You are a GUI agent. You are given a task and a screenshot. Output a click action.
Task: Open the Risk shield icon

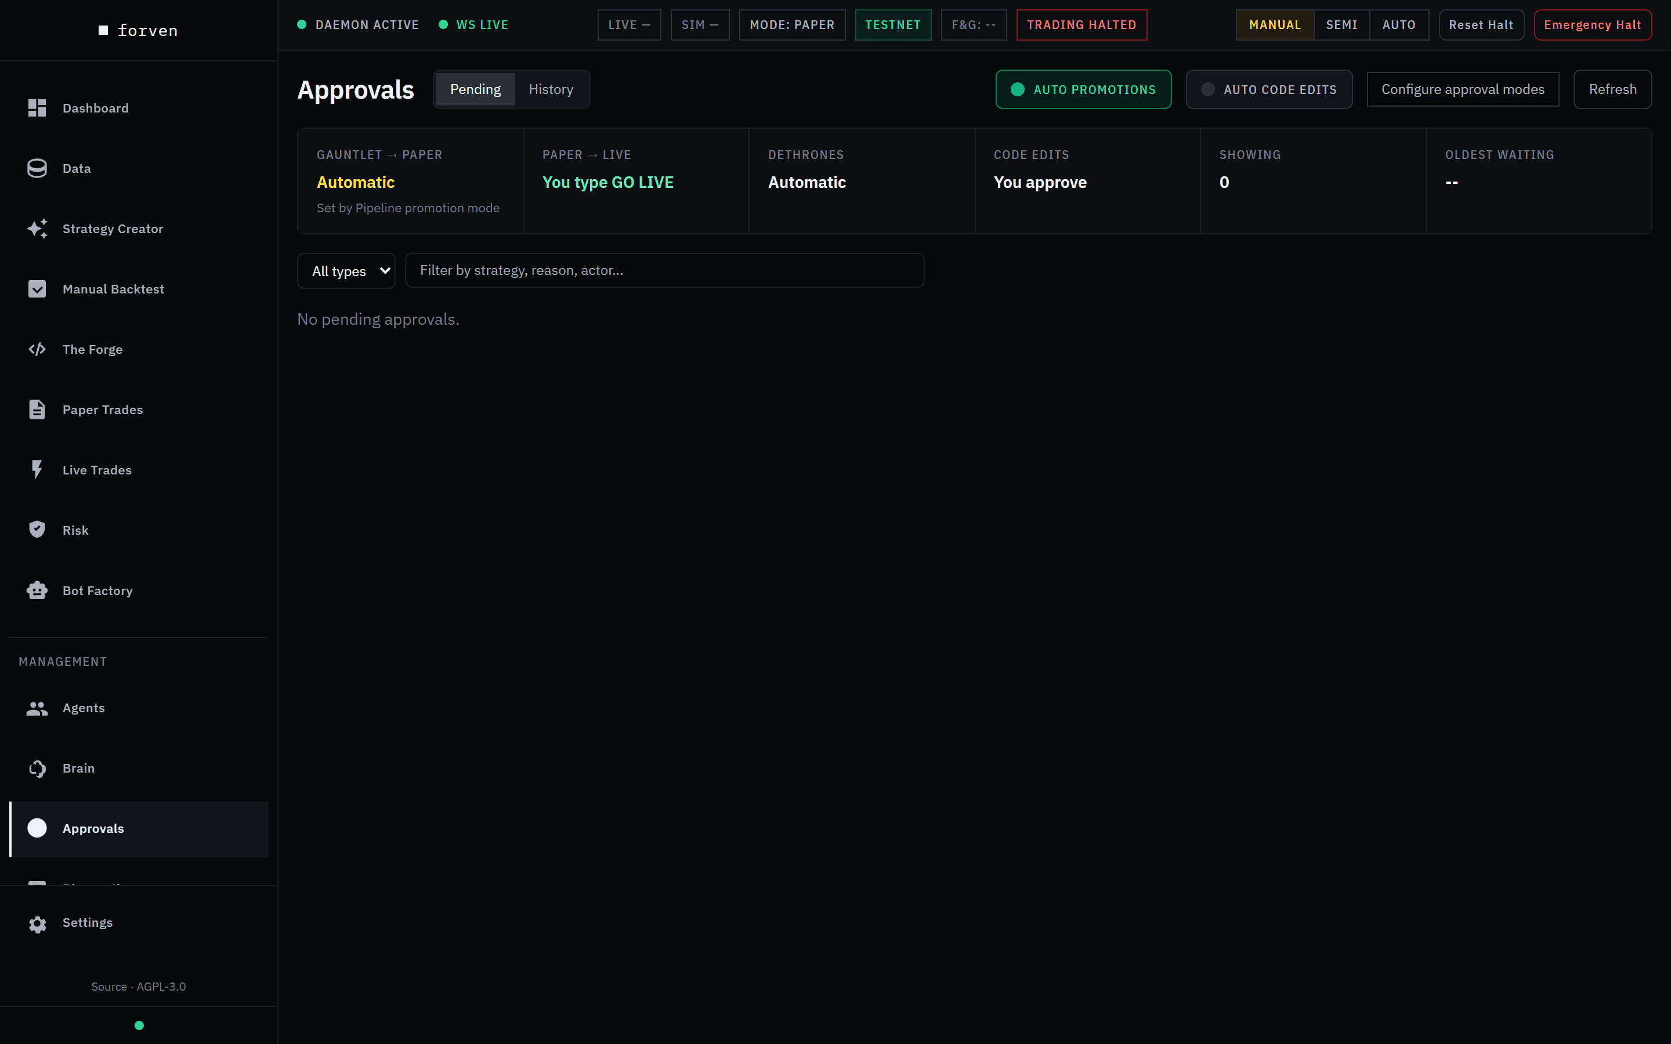[x=37, y=530]
